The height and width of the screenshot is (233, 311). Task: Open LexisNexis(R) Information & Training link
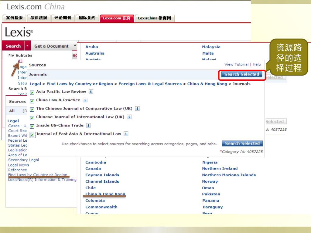tap(42, 180)
